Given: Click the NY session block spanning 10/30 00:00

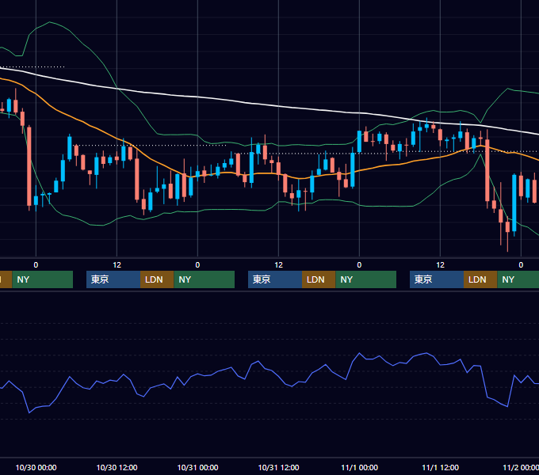Looking at the screenshot, I should pos(43,279).
